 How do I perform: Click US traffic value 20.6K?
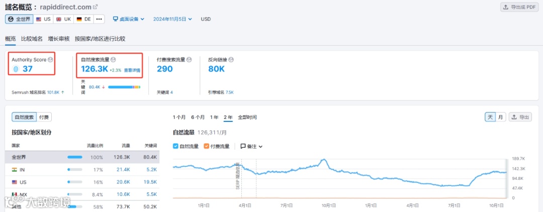[124, 182]
